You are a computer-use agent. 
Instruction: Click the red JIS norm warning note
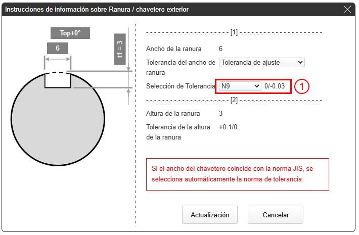click(237, 174)
